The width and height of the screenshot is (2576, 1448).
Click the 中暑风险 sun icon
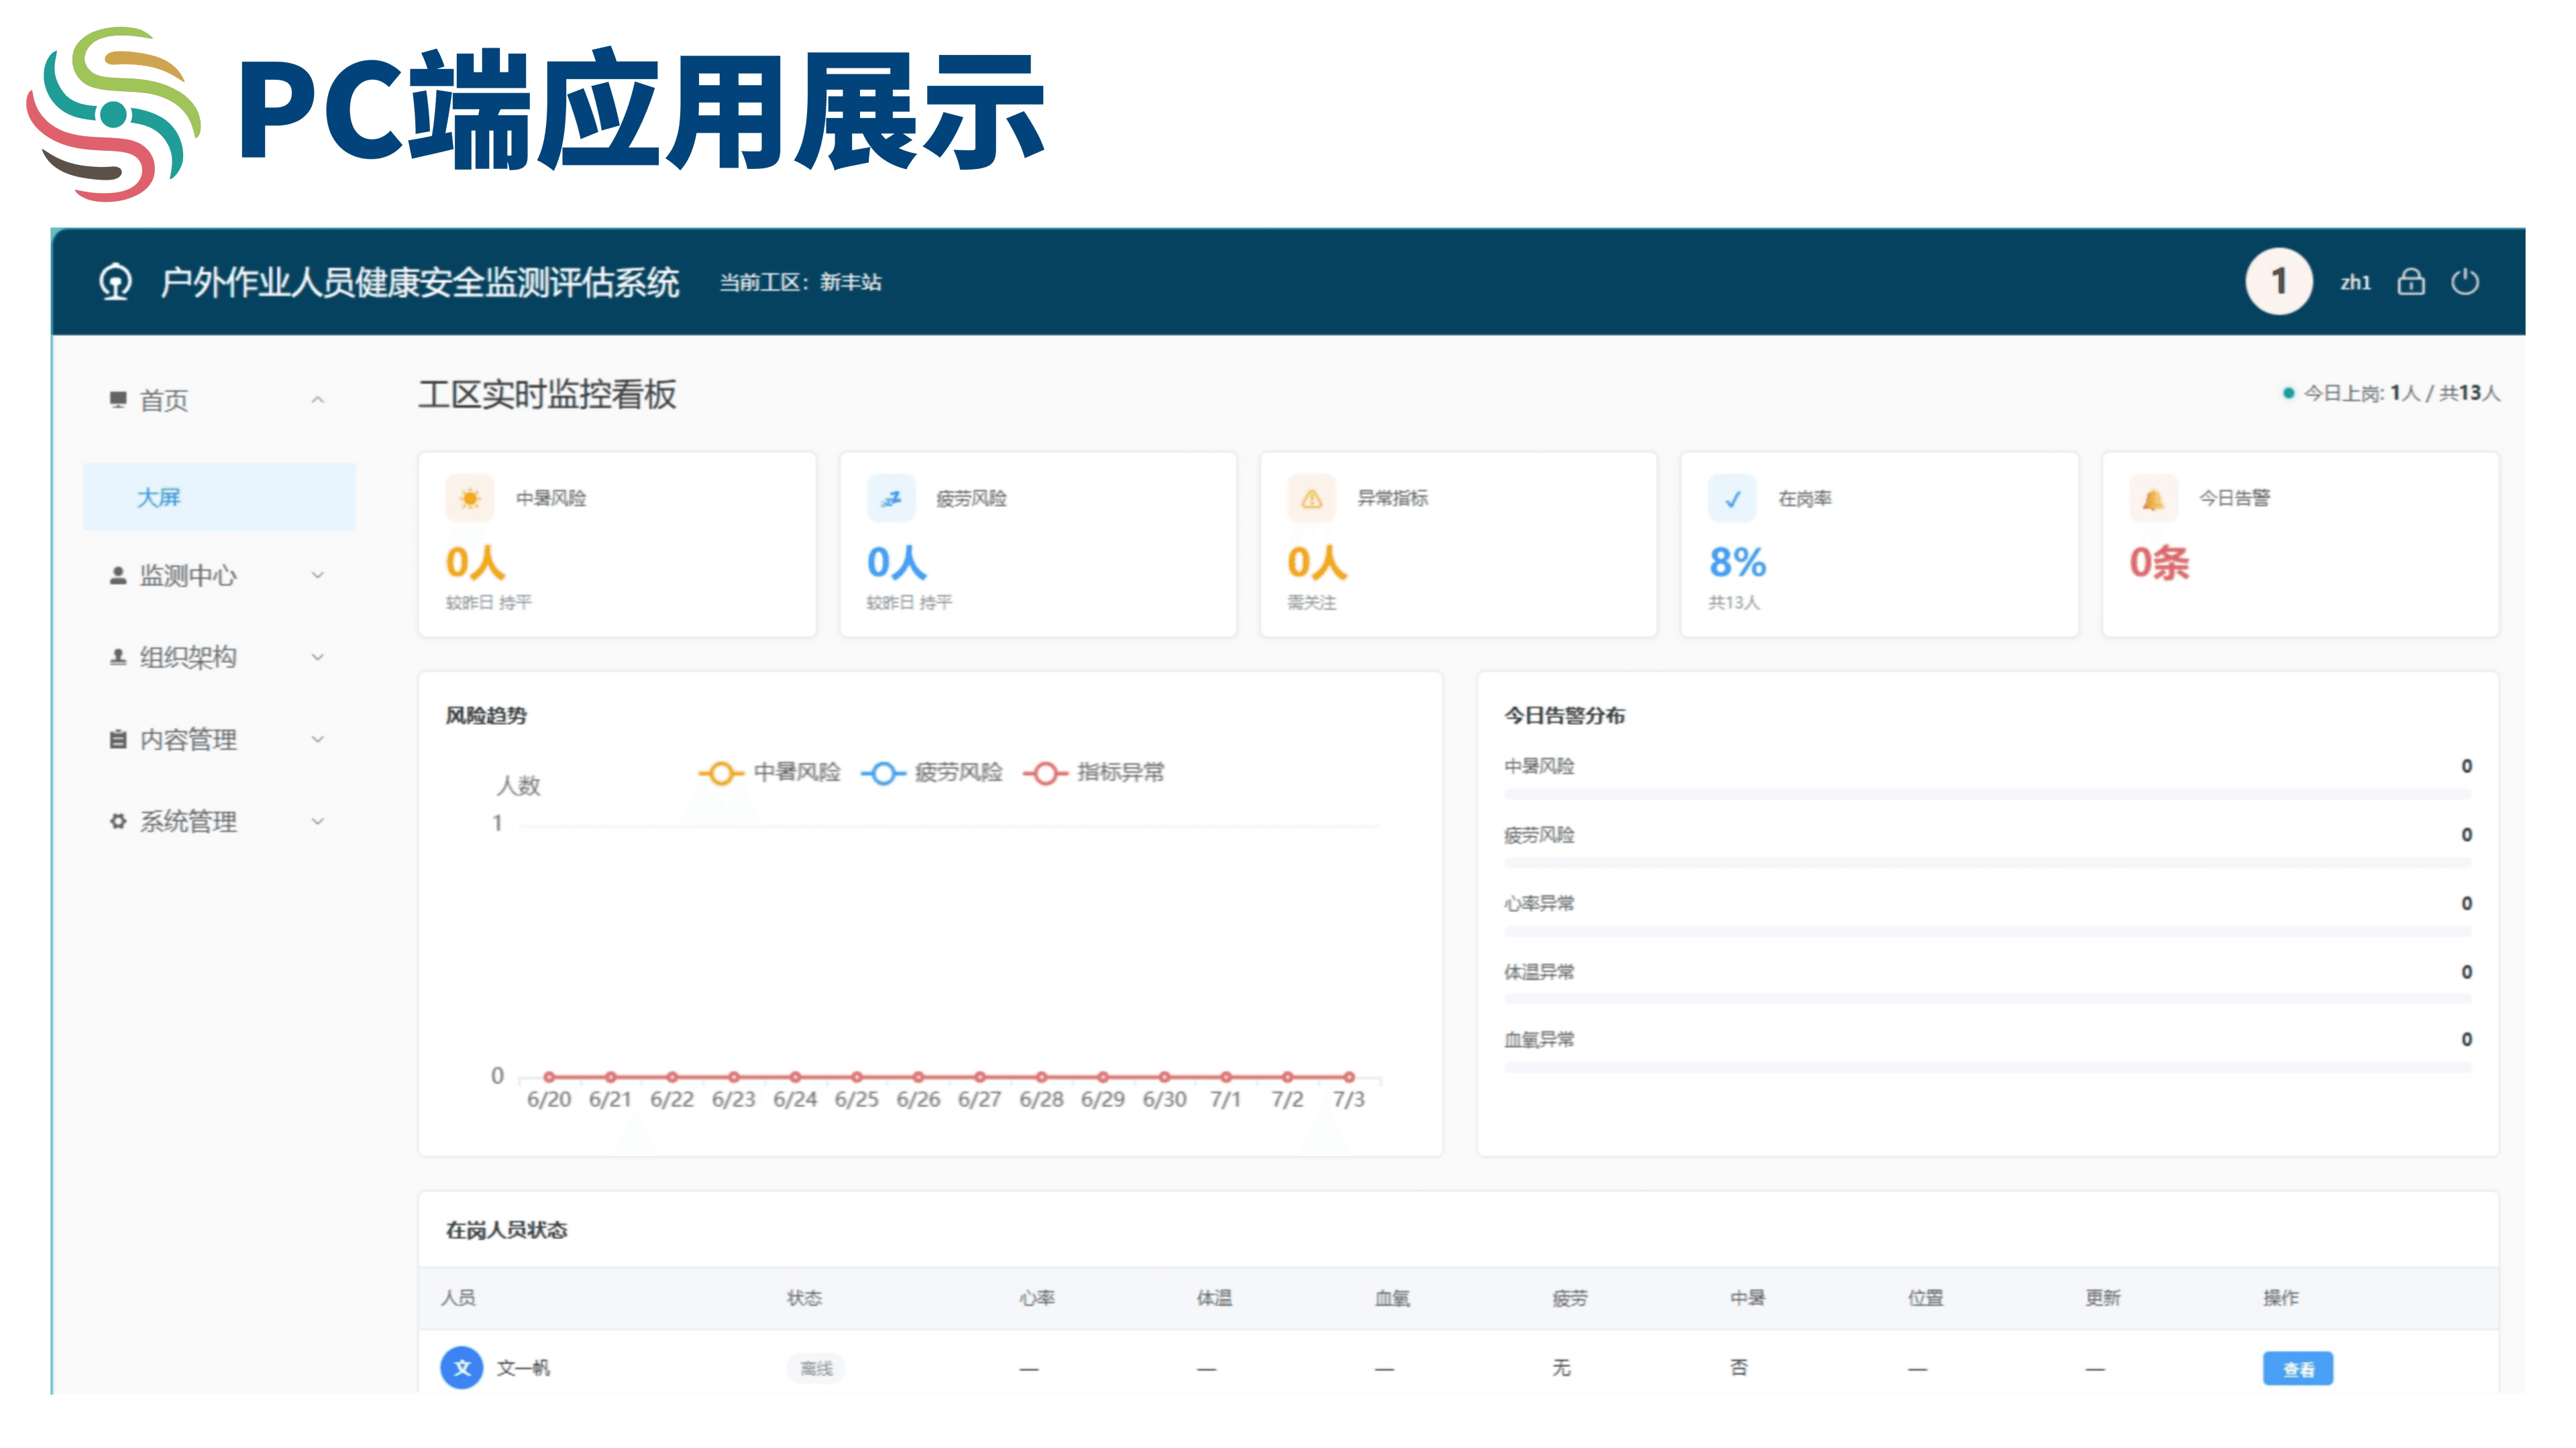click(x=470, y=497)
